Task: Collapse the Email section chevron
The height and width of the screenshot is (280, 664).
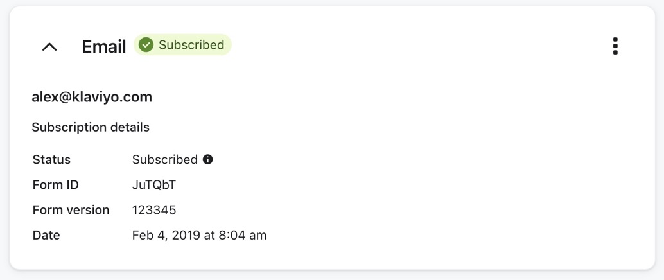Action: pyautogui.click(x=49, y=46)
